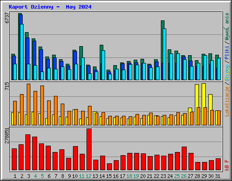Click the 'kB F' legend label
The width and height of the screenshot is (232, 181).
pos(227,165)
